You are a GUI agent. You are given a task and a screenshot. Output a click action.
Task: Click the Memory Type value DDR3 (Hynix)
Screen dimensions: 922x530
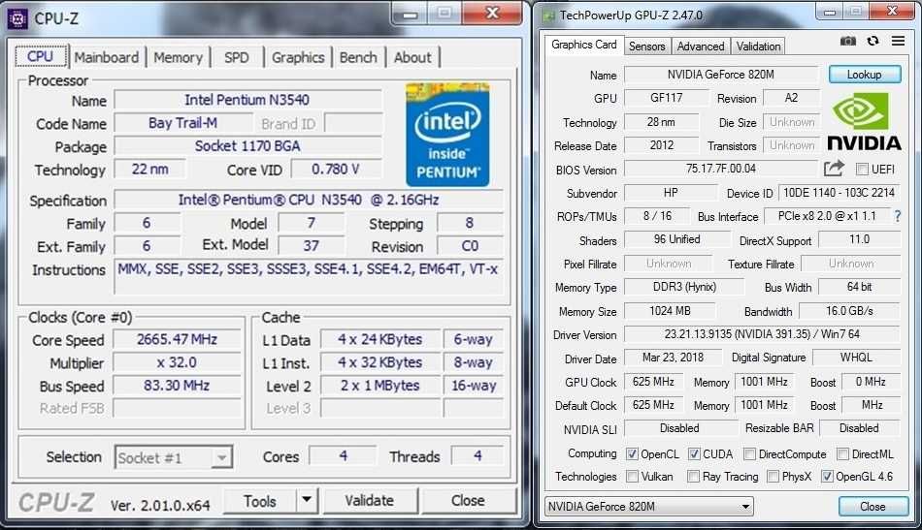[x=684, y=287]
